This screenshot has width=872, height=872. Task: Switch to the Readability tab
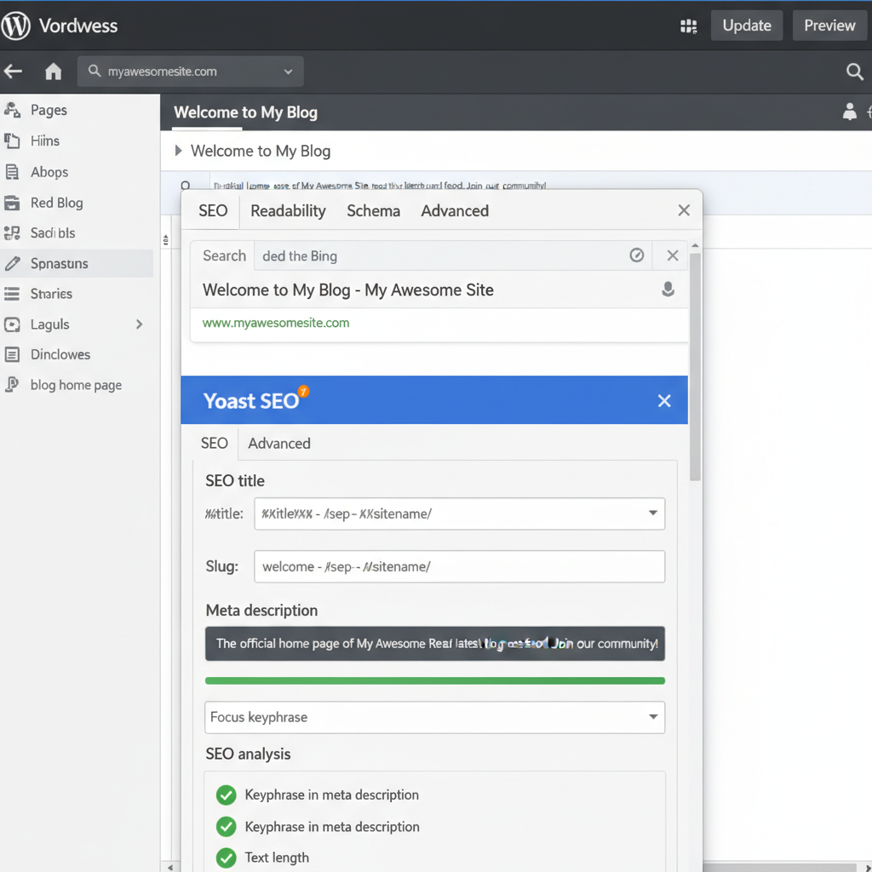coord(287,210)
